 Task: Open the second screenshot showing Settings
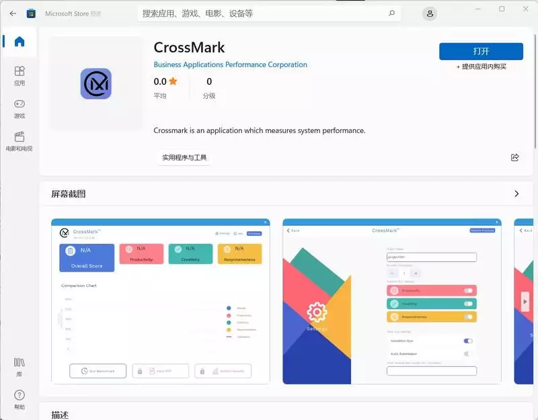coord(392,301)
